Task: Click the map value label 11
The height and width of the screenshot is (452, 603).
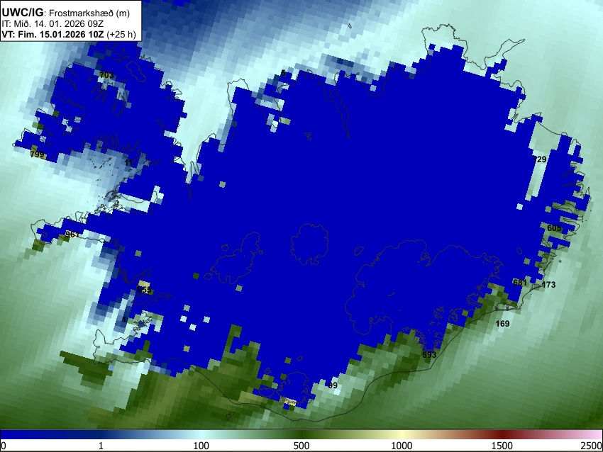Action: click(x=128, y=163)
